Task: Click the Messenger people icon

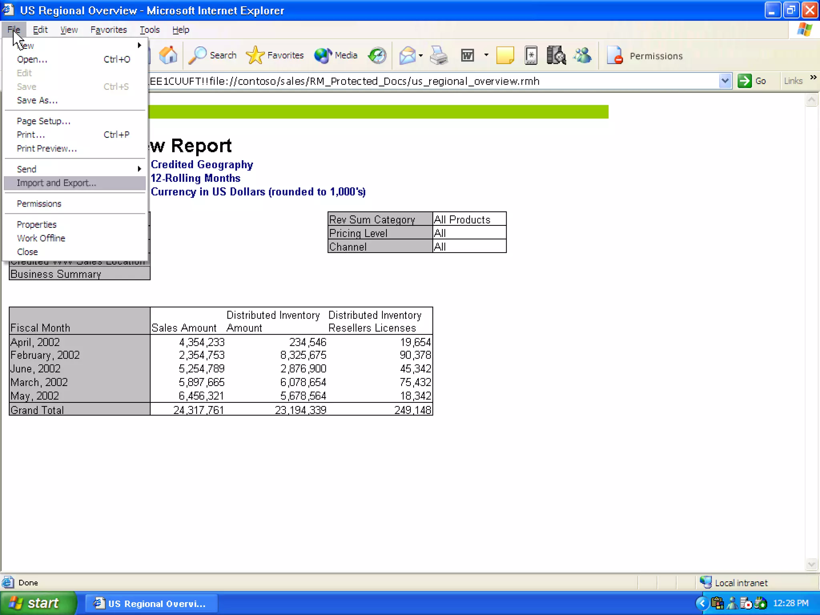Action: 582,55
